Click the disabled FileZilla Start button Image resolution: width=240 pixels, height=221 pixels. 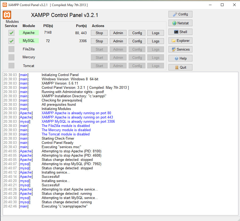99,50
